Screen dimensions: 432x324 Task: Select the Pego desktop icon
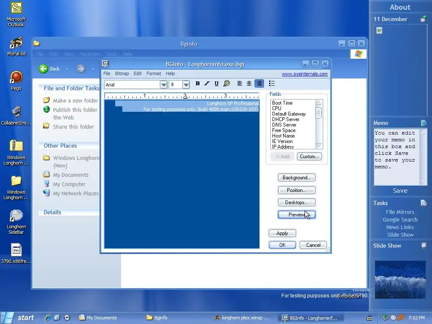[x=16, y=81]
